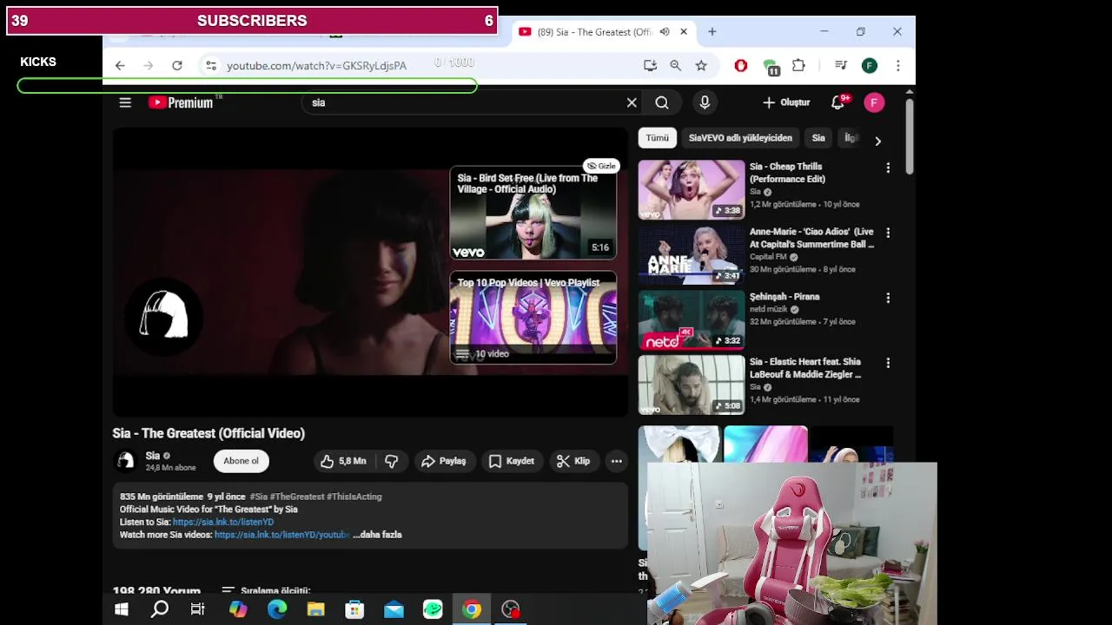Like the video showing 5,8 Mn
1112x625 pixels.
click(343, 461)
